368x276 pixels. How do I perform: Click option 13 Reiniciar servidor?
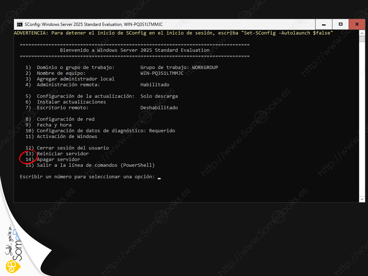[x=63, y=154]
